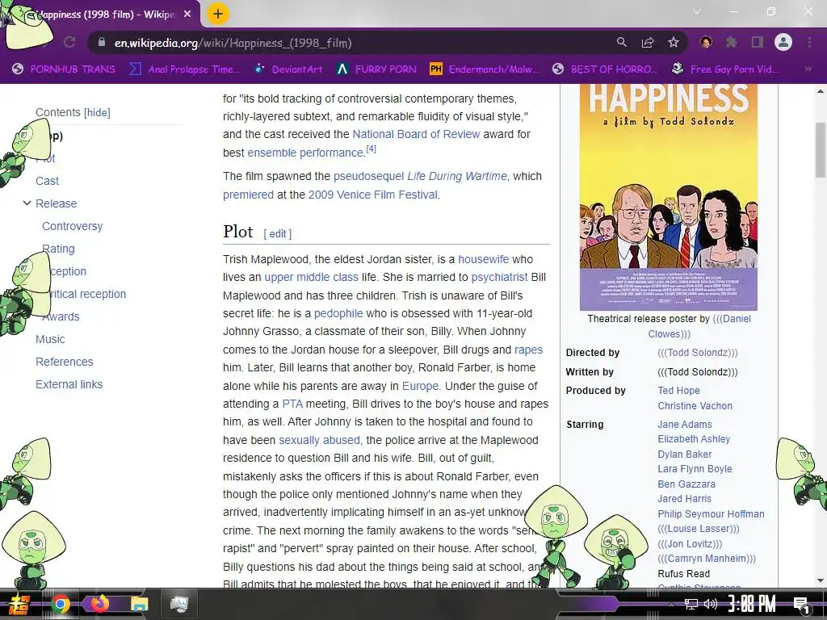Image resolution: width=827 pixels, height=620 pixels.
Task: Open the Jared Harris link
Action: pos(684,499)
